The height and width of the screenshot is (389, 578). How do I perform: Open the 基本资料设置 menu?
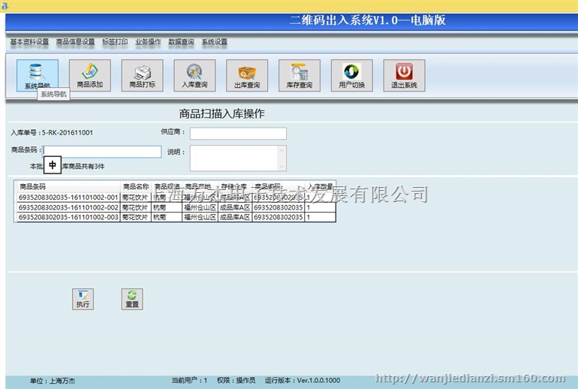(29, 42)
